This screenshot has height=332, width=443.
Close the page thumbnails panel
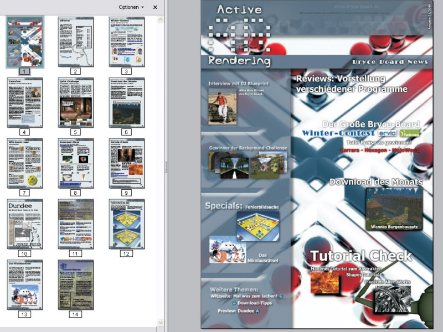[x=155, y=7]
